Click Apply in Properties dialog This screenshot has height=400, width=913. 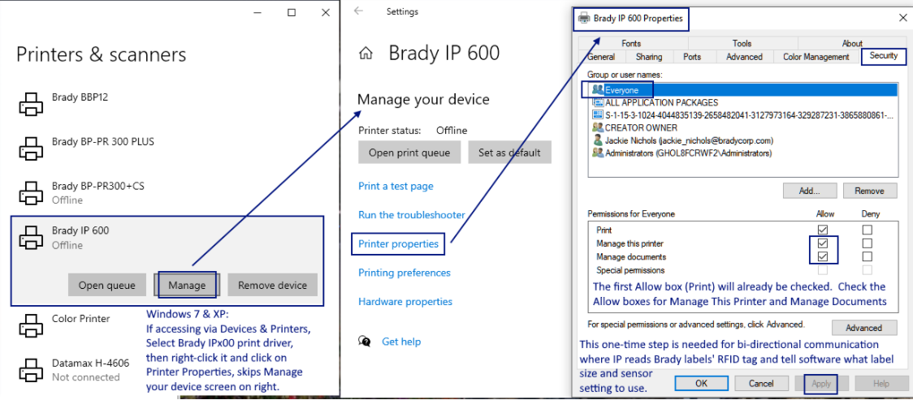tap(820, 384)
